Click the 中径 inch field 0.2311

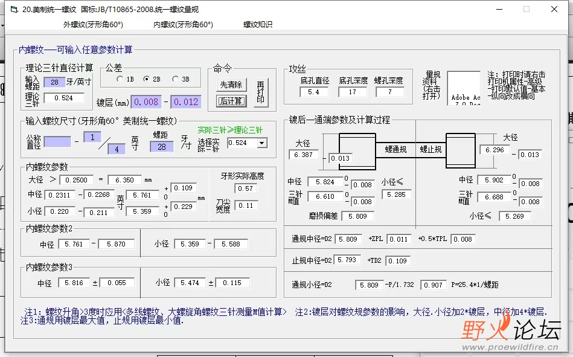coord(60,195)
